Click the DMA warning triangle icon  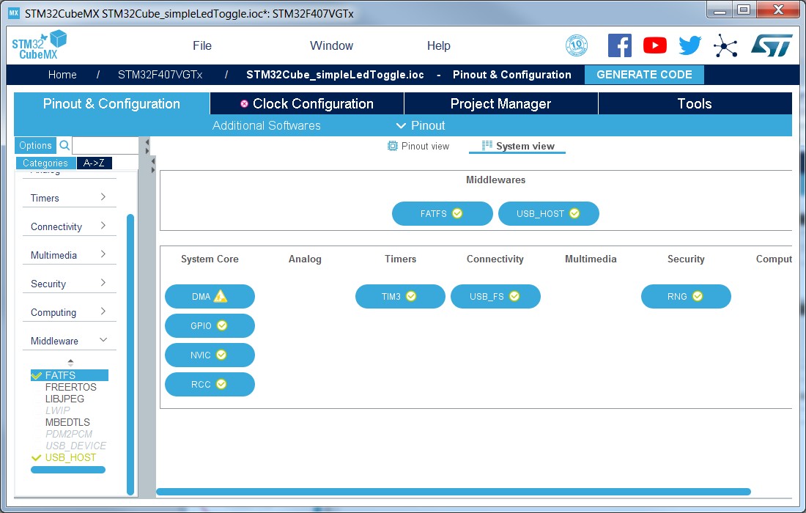pyautogui.click(x=221, y=296)
